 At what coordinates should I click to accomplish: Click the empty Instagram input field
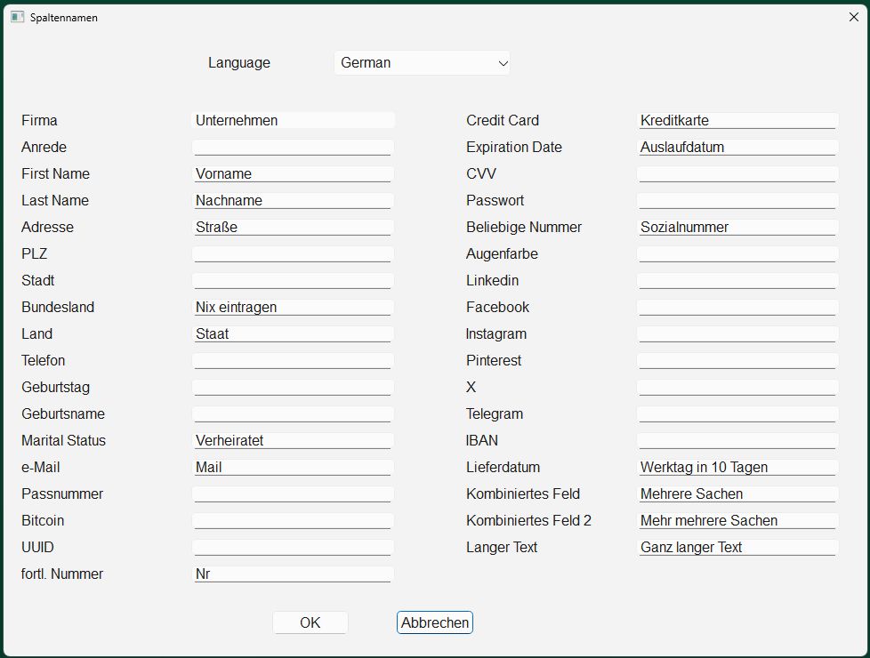pos(737,333)
